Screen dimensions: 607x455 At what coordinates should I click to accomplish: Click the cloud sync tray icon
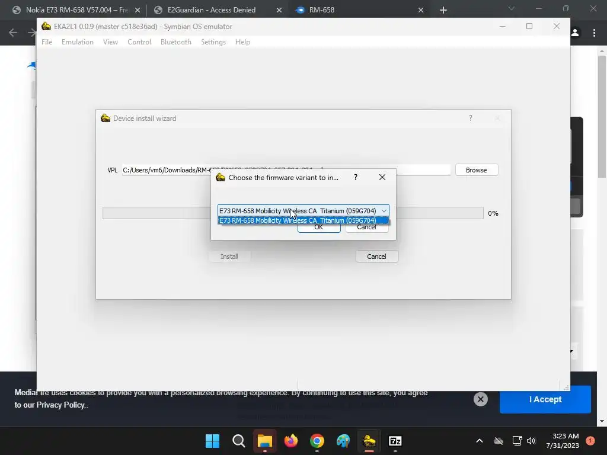(499, 441)
